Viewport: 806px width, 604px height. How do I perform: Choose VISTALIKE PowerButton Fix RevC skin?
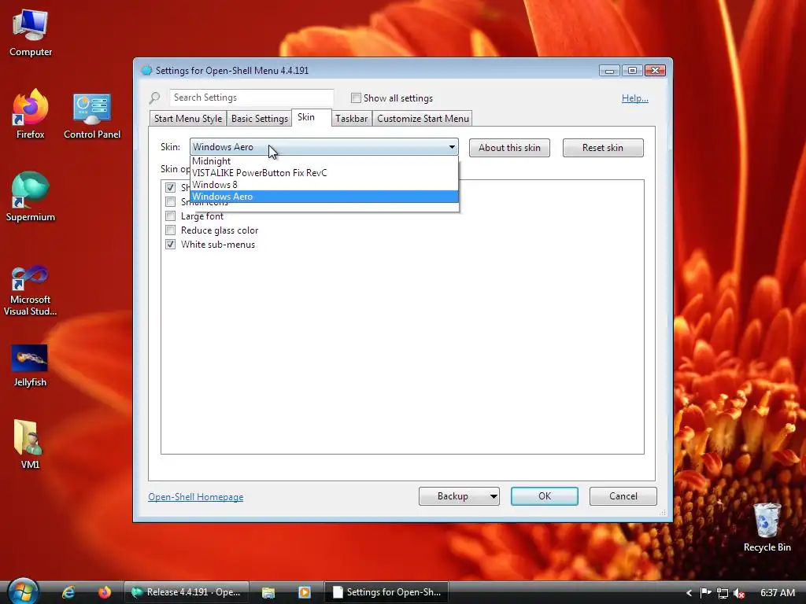point(324,172)
